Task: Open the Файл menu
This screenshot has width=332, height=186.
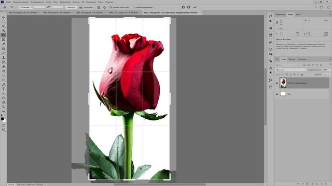Action: click(x=8, y=2)
